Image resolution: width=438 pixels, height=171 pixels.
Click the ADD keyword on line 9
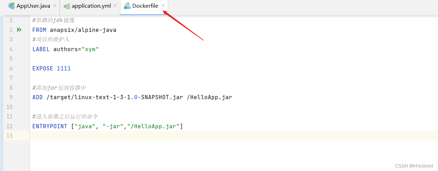point(38,97)
